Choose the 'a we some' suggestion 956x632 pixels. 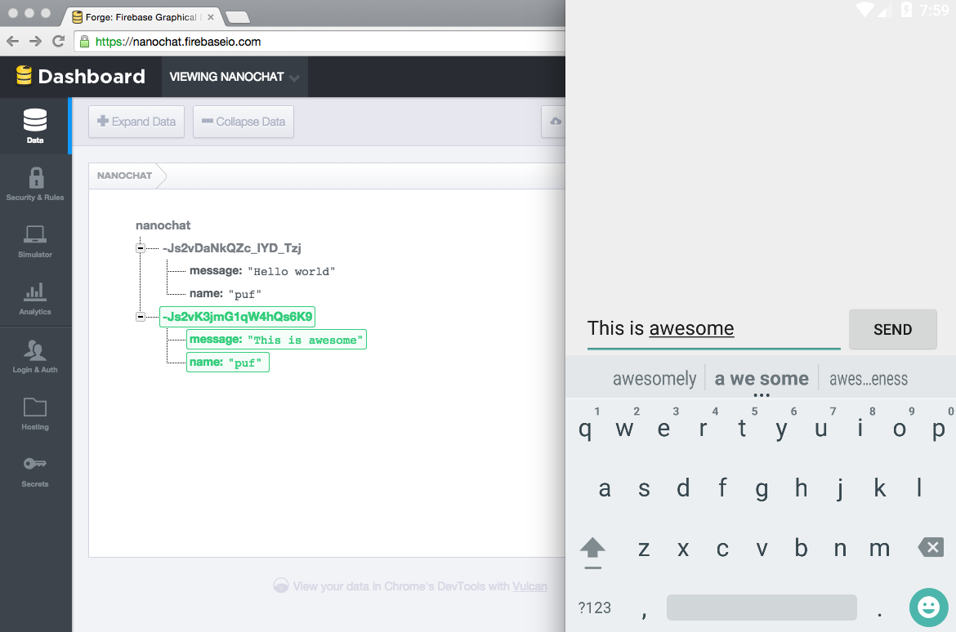[762, 379]
